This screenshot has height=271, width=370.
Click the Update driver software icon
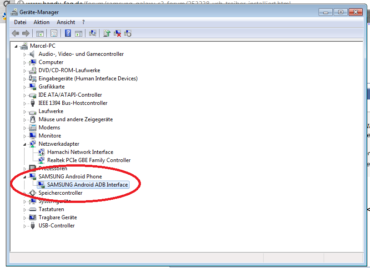pyautogui.click(x=107, y=33)
